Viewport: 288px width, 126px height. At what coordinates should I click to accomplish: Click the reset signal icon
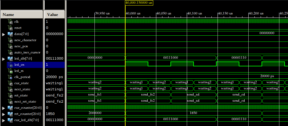(x=10, y=28)
